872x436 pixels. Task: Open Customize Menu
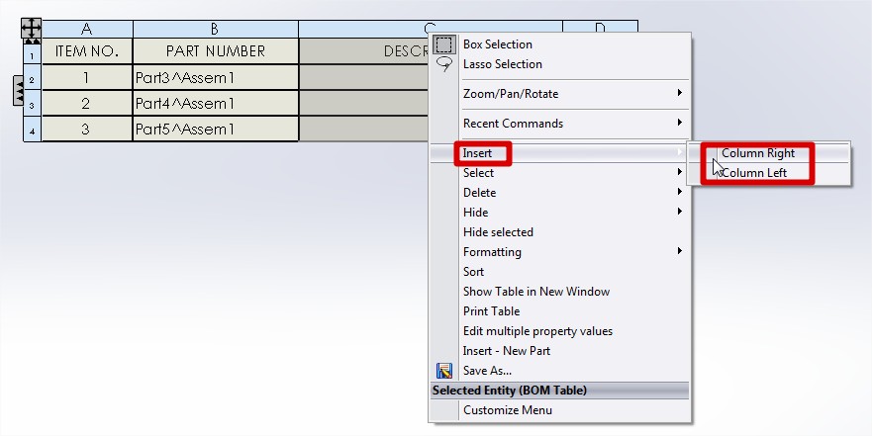(508, 410)
